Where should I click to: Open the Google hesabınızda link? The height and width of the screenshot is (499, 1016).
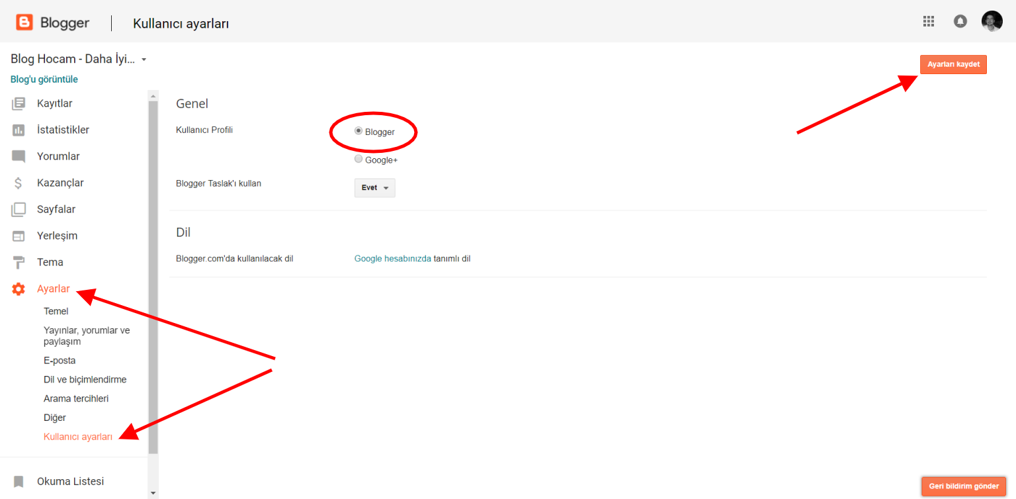[x=393, y=259]
